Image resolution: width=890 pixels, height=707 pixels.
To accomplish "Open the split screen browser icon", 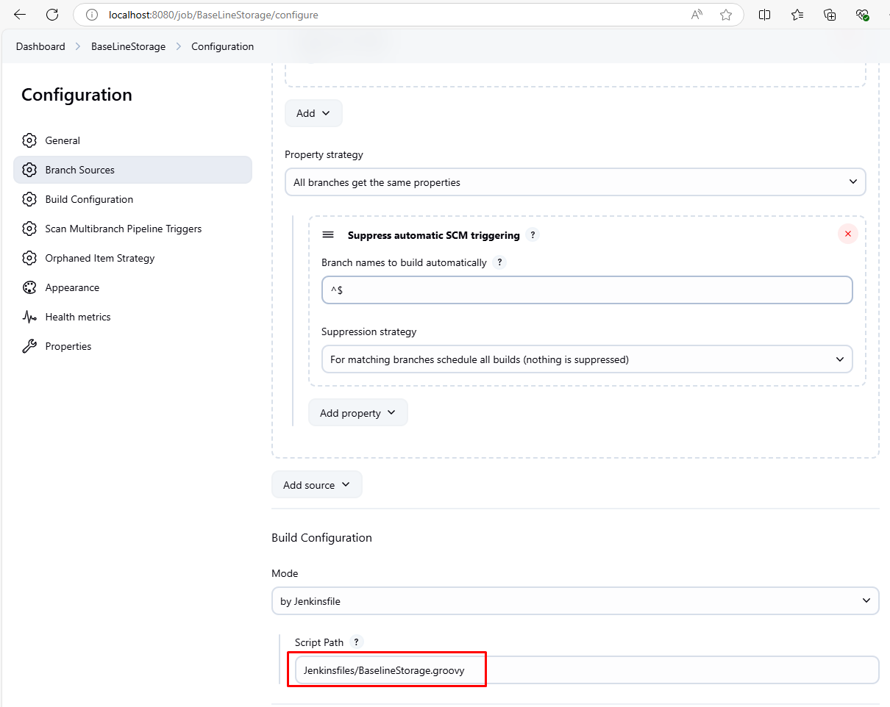I will (x=764, y=15).
